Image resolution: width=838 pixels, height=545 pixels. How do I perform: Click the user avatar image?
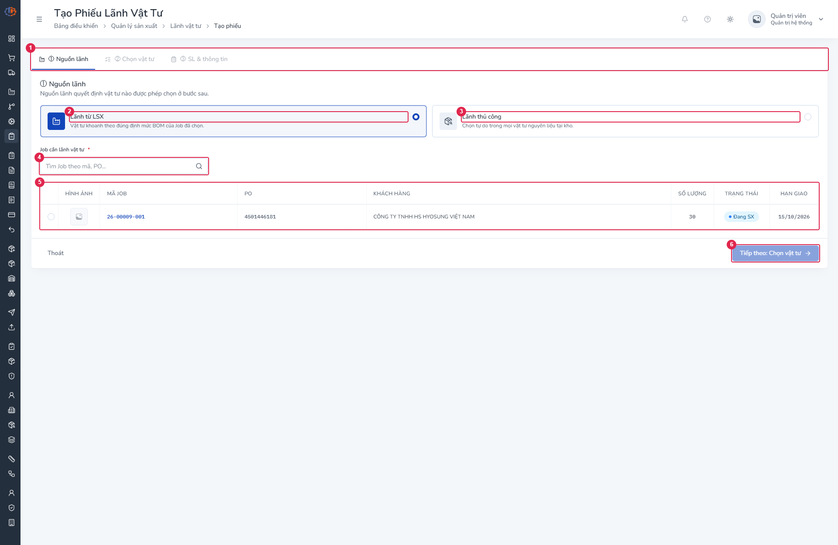tap(757, 19)
